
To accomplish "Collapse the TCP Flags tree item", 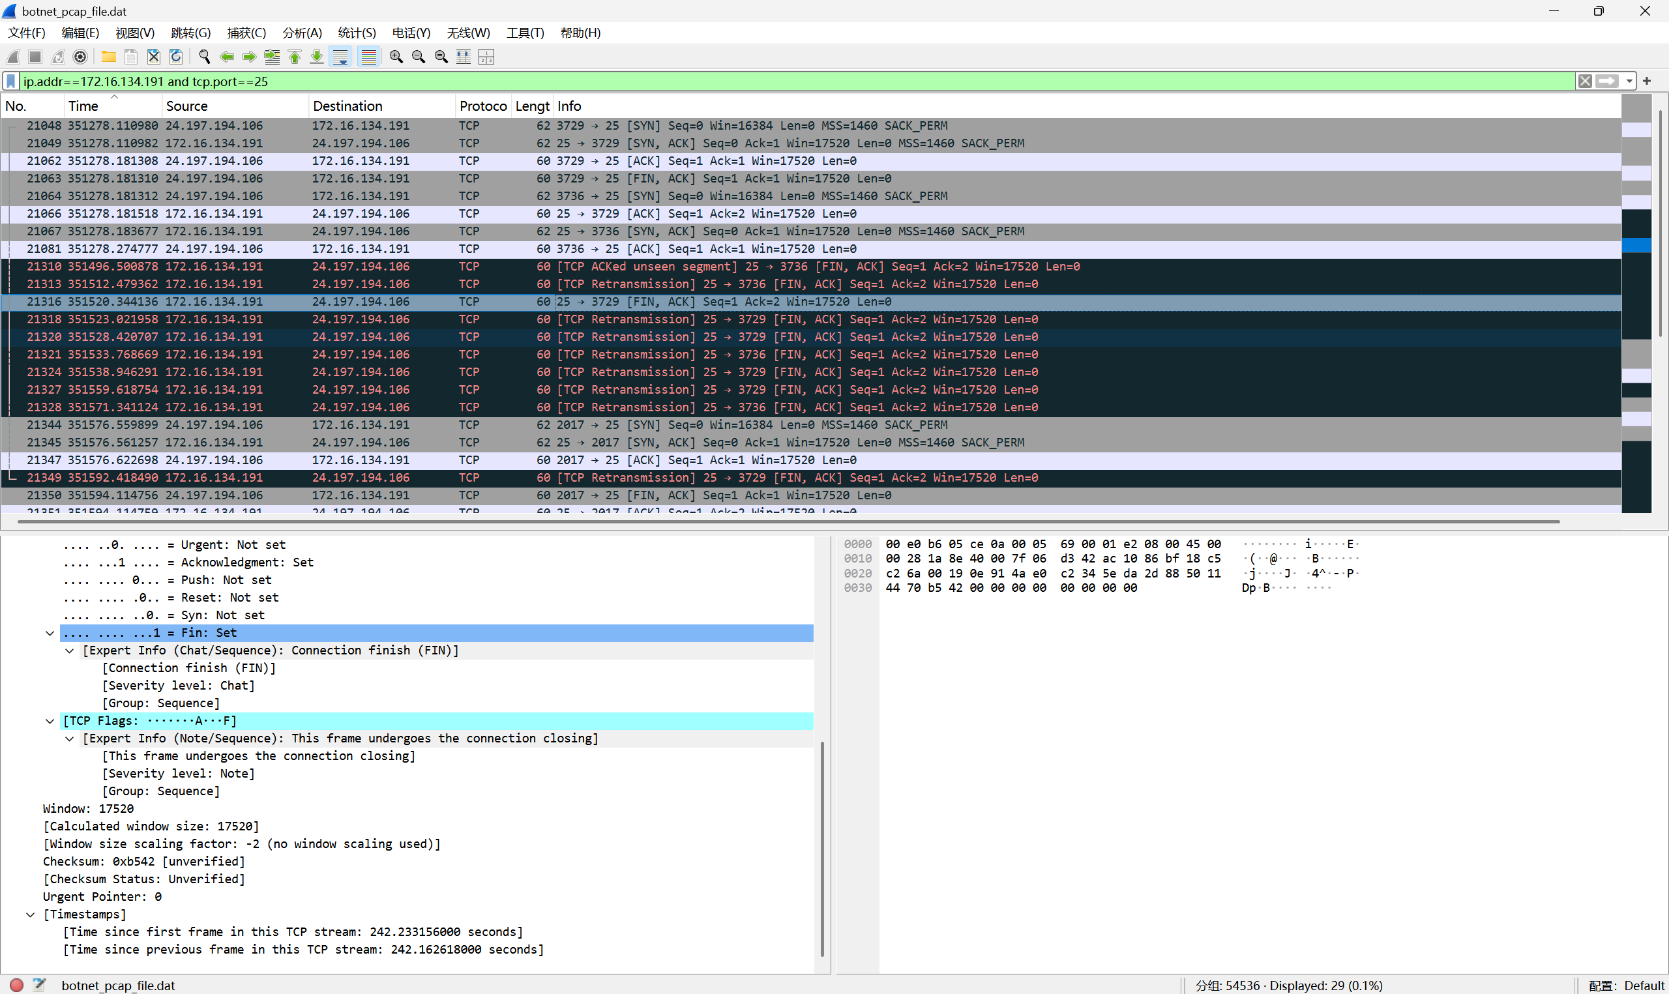I will pyautogui.click(x=50, y=722).
